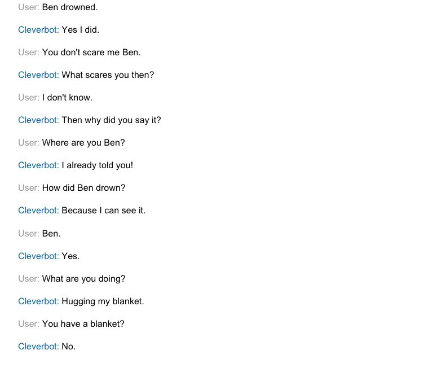Click the user message 'Ben drowned.'
Image resolution: width=433 pixels, height=372 pixels.
(70, 7)
